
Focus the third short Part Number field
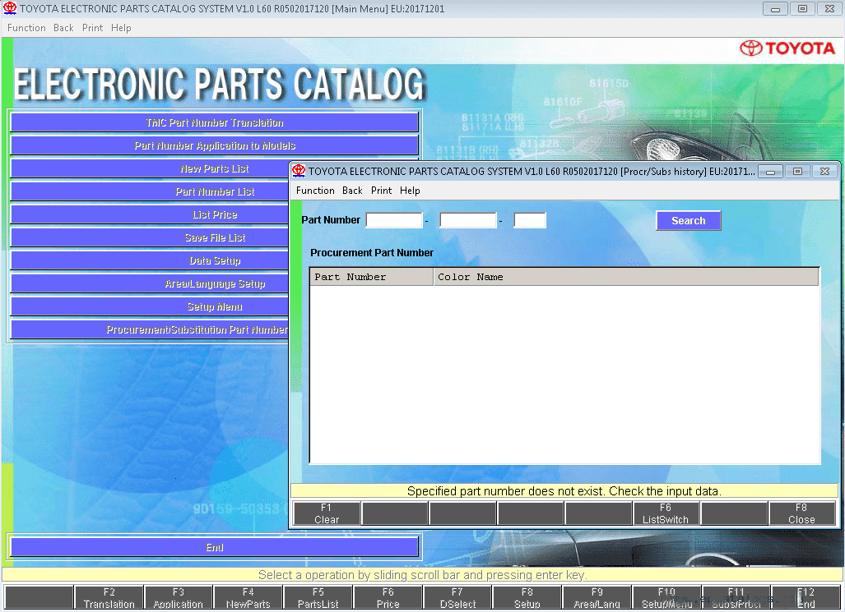pyautogui.click(x=530, y=220)
